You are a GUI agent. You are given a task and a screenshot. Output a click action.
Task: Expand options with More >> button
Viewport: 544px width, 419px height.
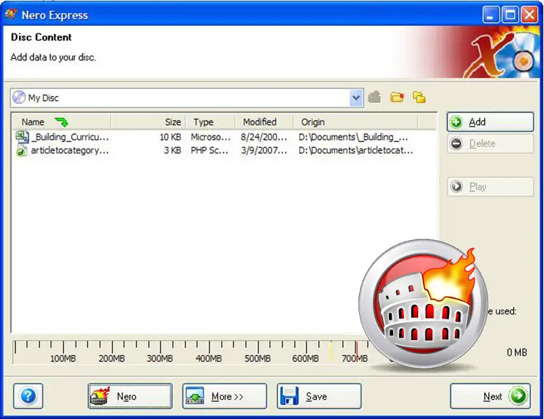tap(224, 396)
